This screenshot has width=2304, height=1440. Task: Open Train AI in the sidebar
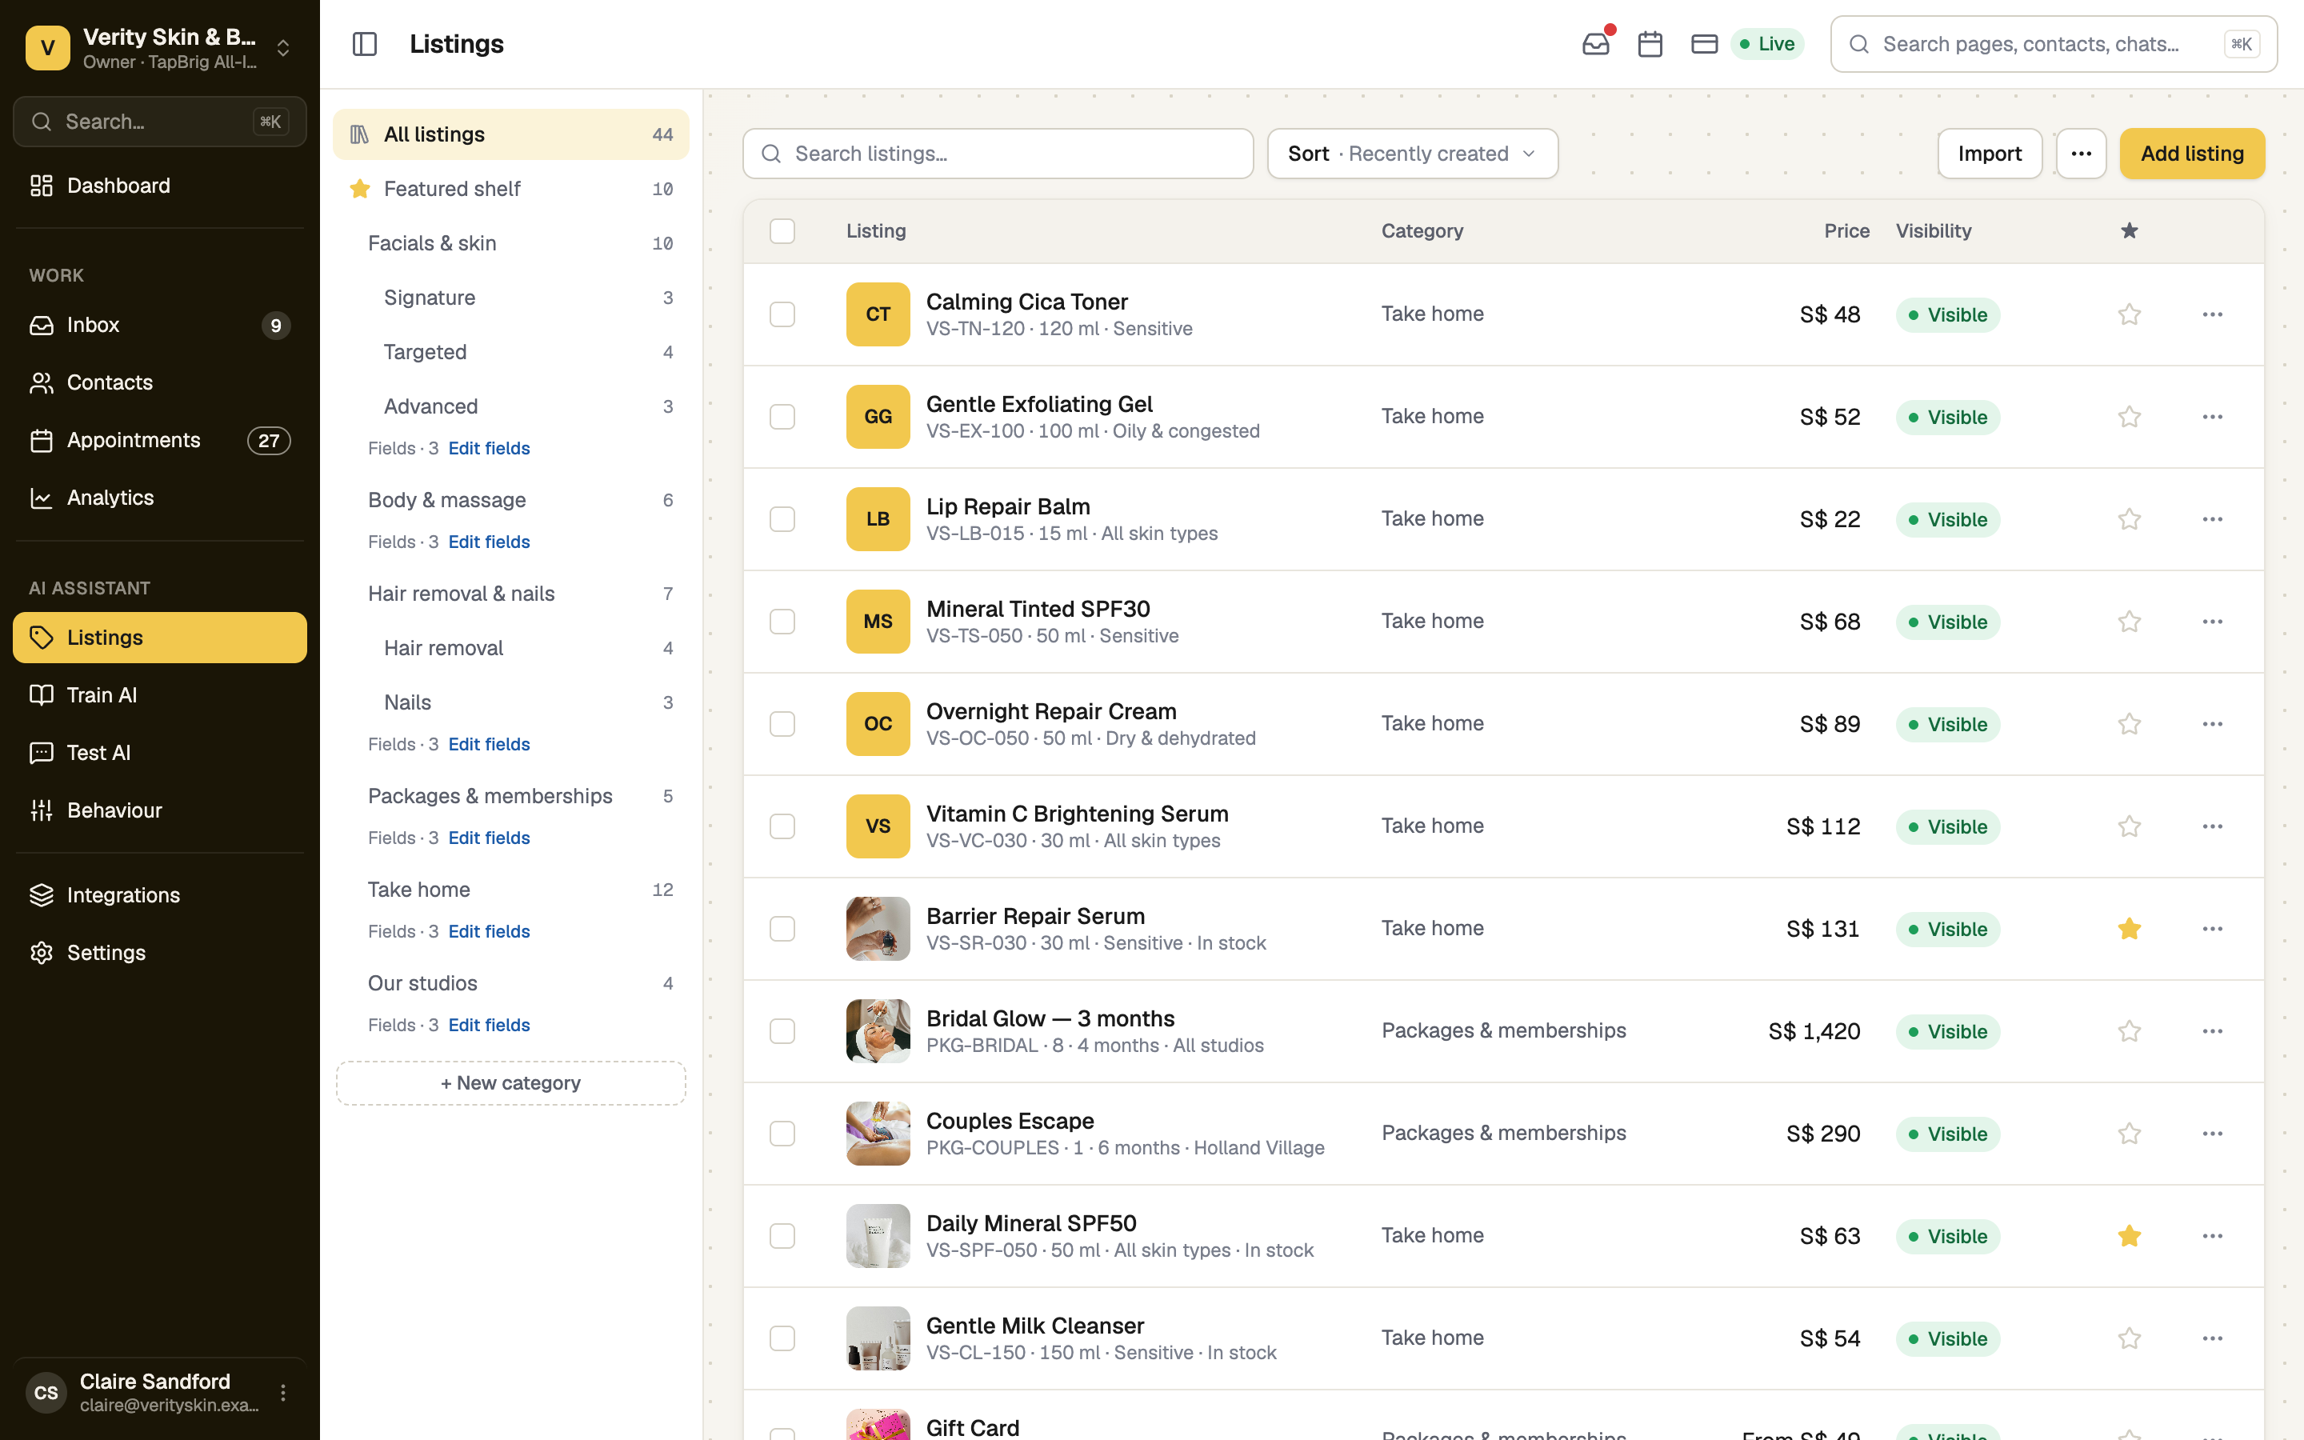(x=160, y=695)
